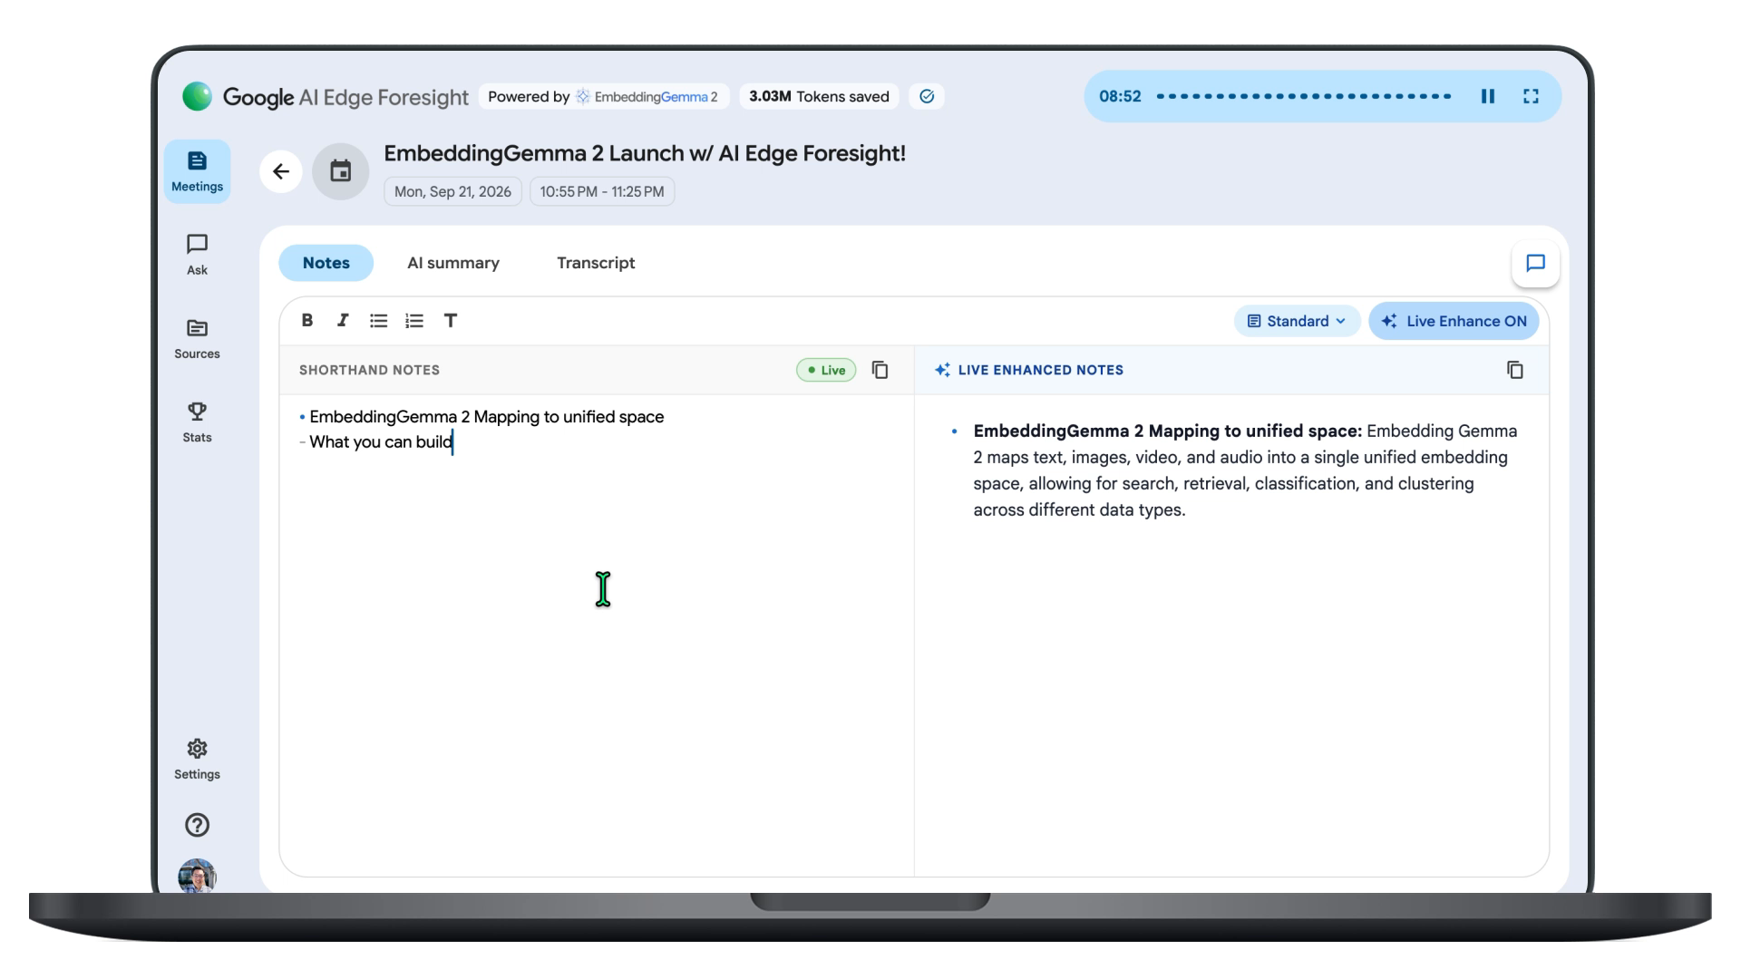Click the 08:52 recording timer
Viewport: 1741px width, 979px height.
[x=1120, y=96]
